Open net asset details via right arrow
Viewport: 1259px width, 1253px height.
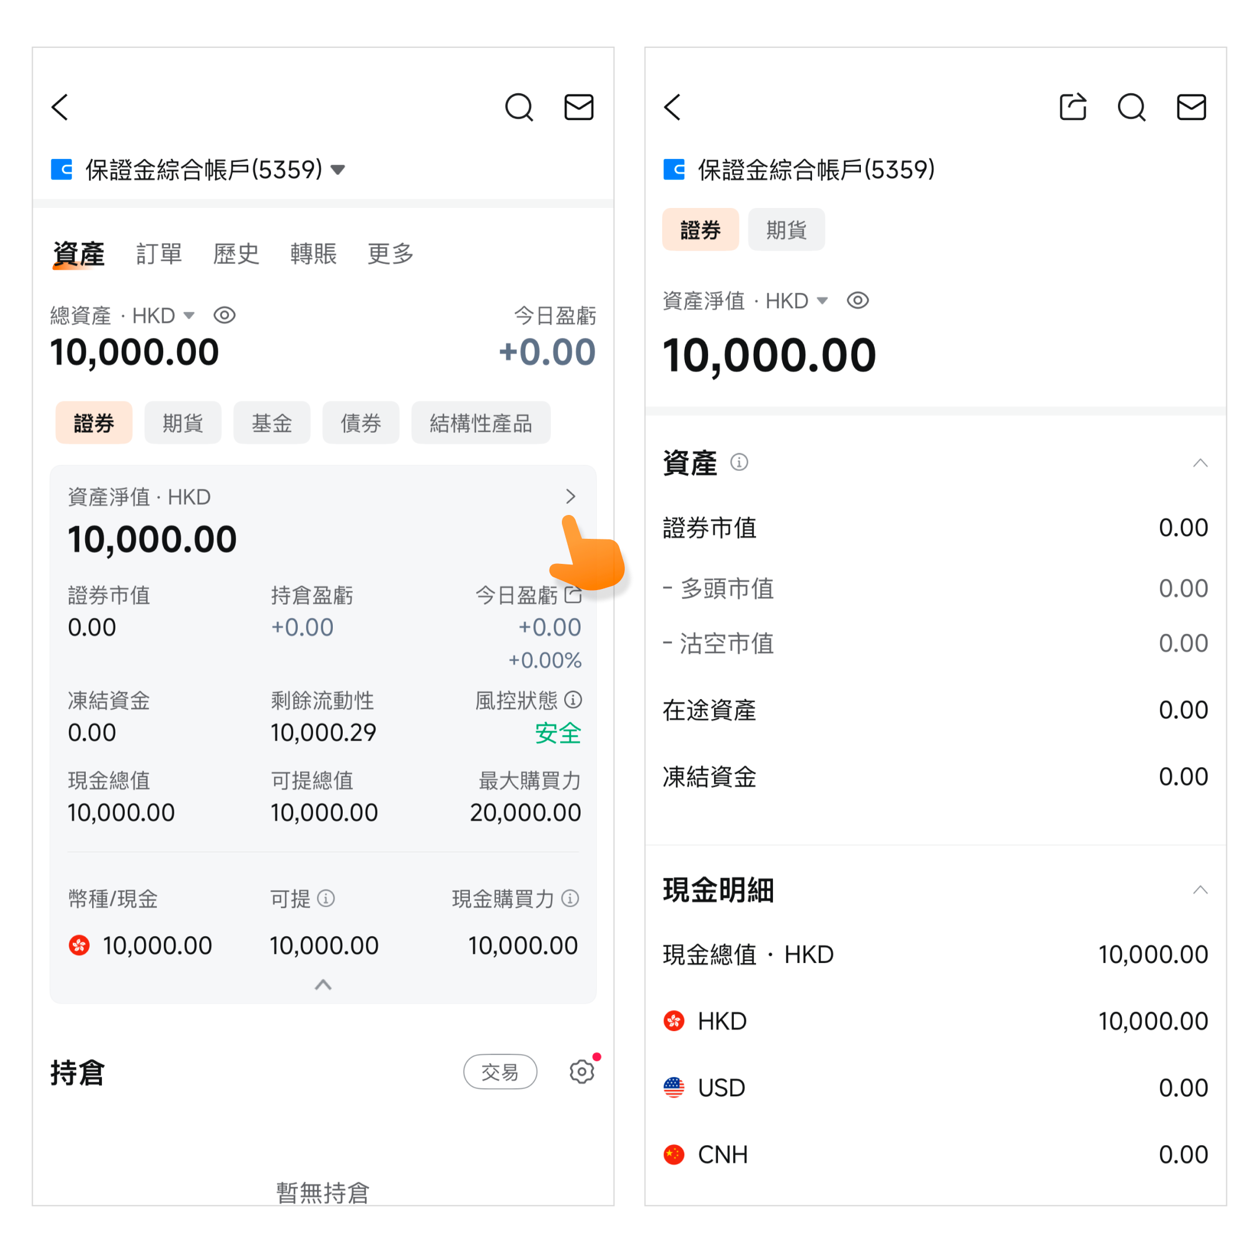coord(570,497)
